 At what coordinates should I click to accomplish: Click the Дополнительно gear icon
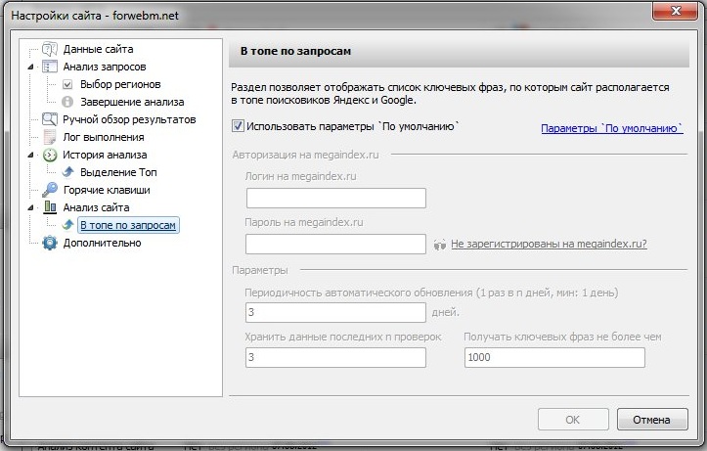[x=49, y=243]
